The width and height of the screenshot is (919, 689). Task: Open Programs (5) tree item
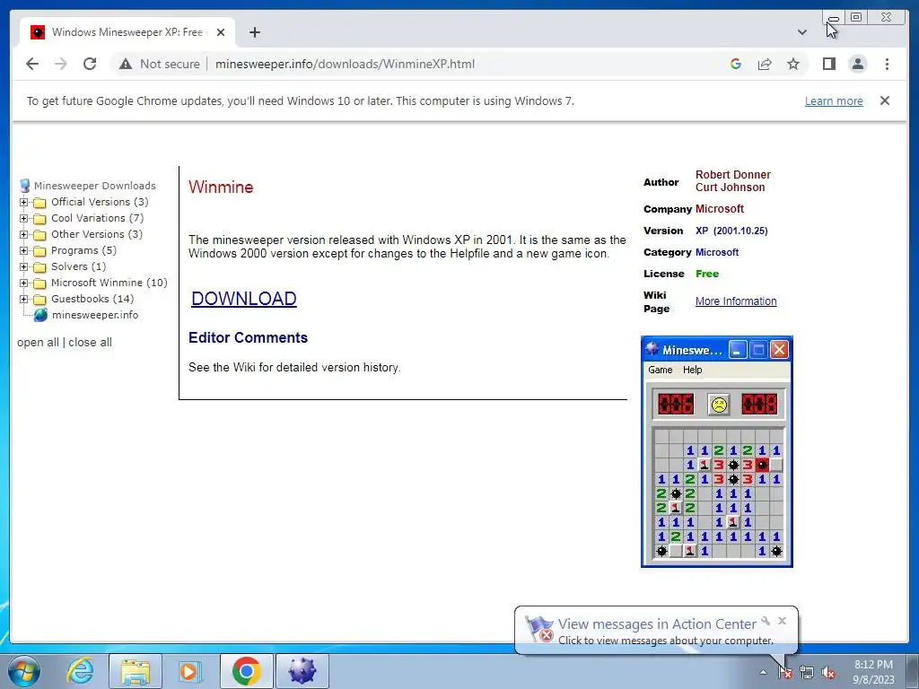click(83, 250)
